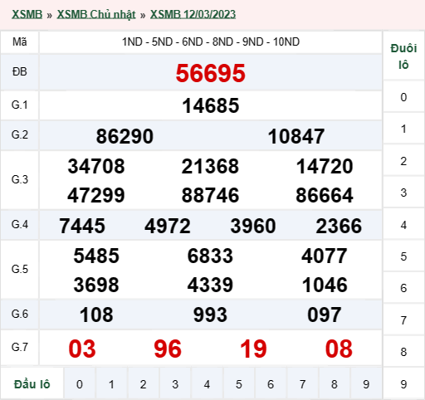Click the G.3 number 47299

pyautogui.click(x=96, y=195)
